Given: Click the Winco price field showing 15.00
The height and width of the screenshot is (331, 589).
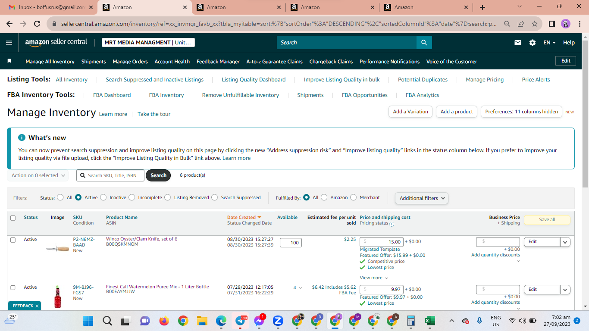Looking at the screenshot, I should (382, 242).
